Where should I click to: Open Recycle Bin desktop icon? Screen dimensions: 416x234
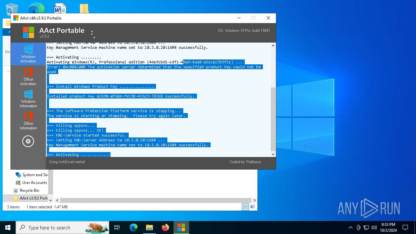click(x=12, y=8)
